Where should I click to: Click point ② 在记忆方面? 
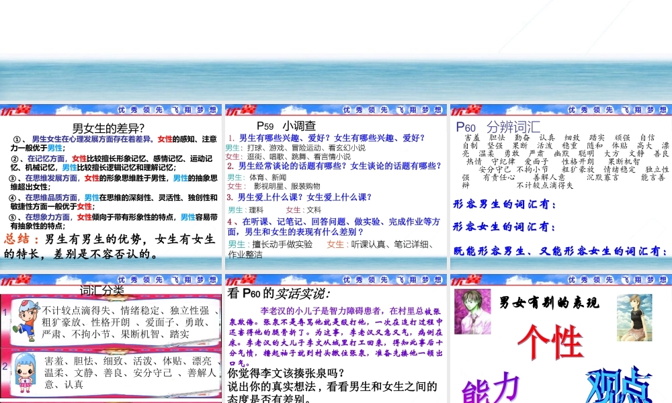coord(112,163)
